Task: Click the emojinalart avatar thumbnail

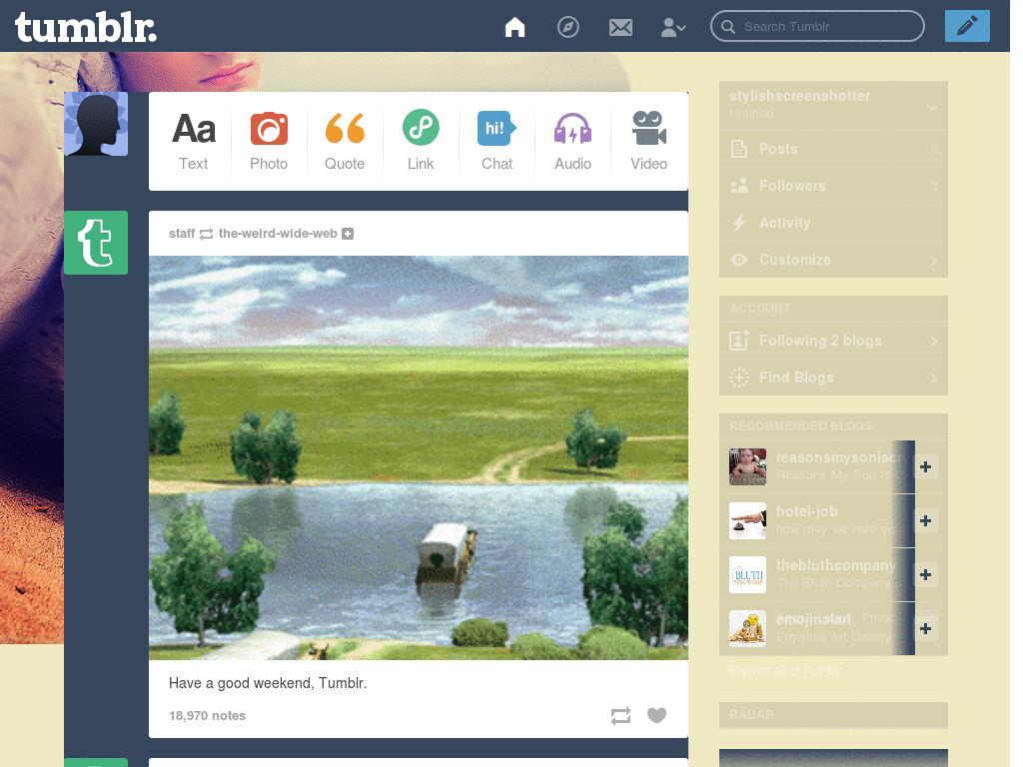Action: pos(747,629)
